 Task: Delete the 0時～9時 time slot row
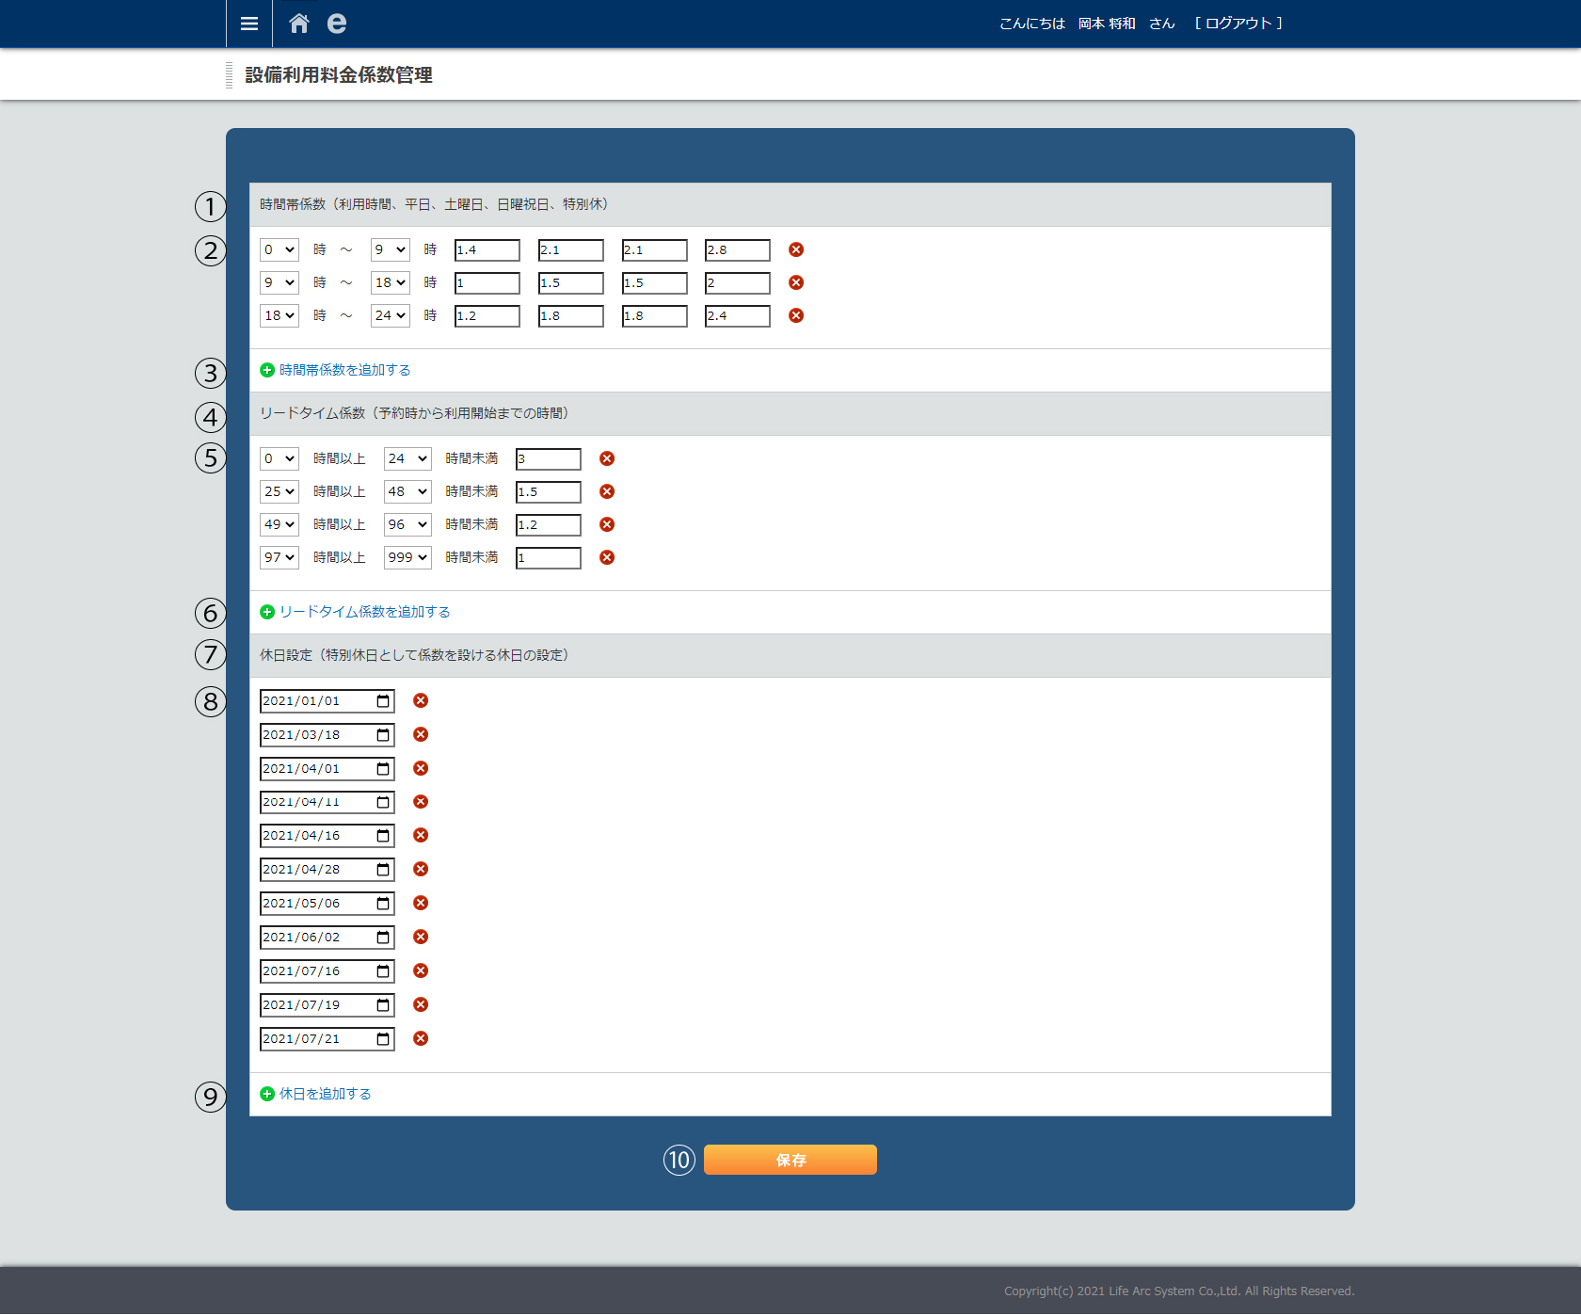pos(796,249)
